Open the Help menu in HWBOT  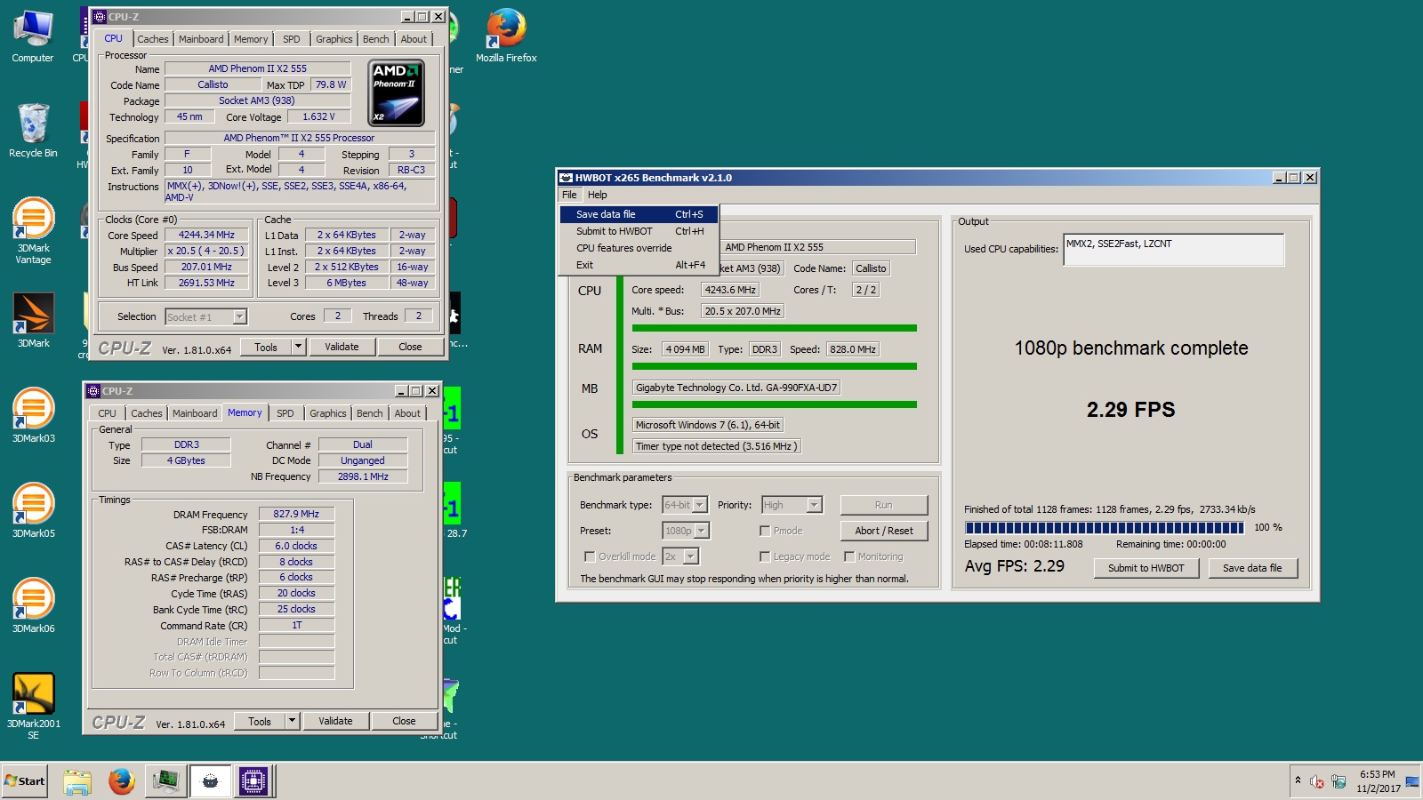point(598,195)
